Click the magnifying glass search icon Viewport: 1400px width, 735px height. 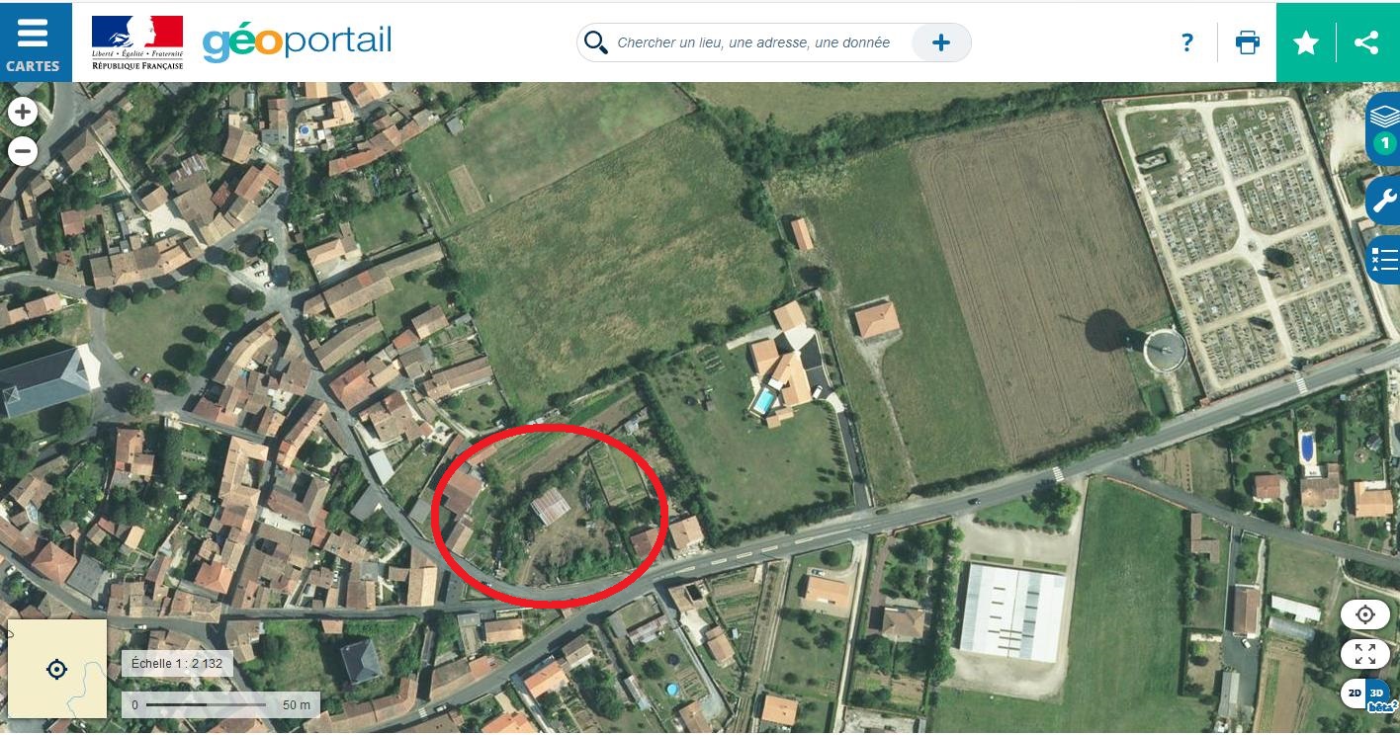pos(595,42)
